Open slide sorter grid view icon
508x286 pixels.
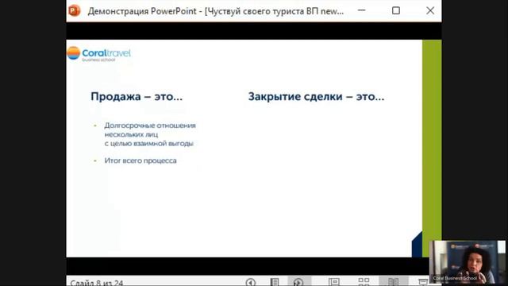tap(364, 282)
